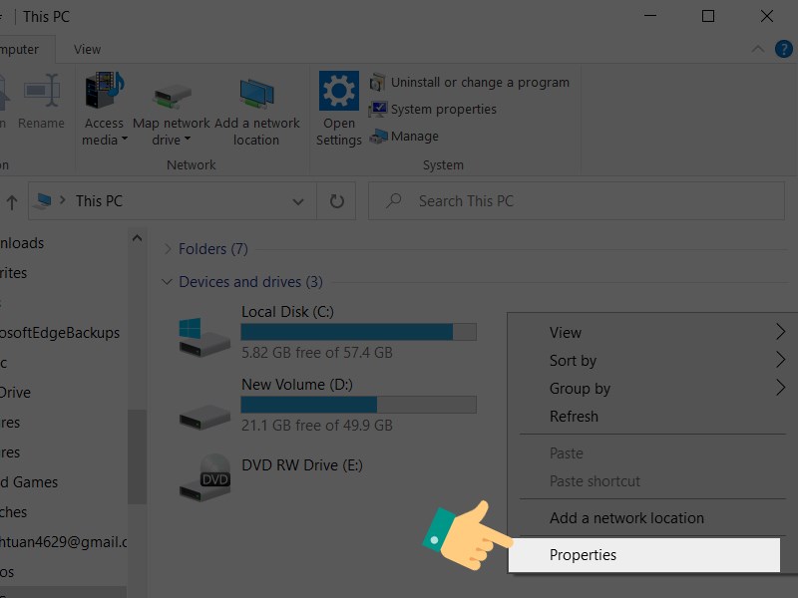This screenshot has height=598, width=798.
Task: Click the Open Settings gear icon
Action: tap(338, 92)
